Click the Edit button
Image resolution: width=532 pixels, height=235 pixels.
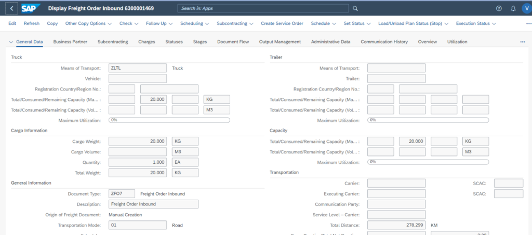coord(12,23)
